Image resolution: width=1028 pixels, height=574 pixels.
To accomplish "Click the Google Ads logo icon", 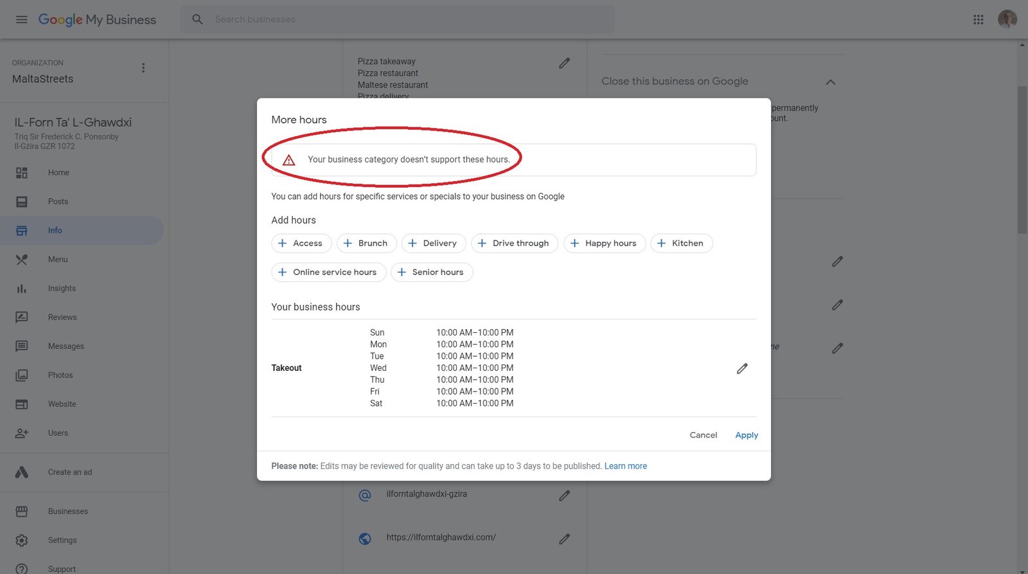I will click(x=22, y=472).
